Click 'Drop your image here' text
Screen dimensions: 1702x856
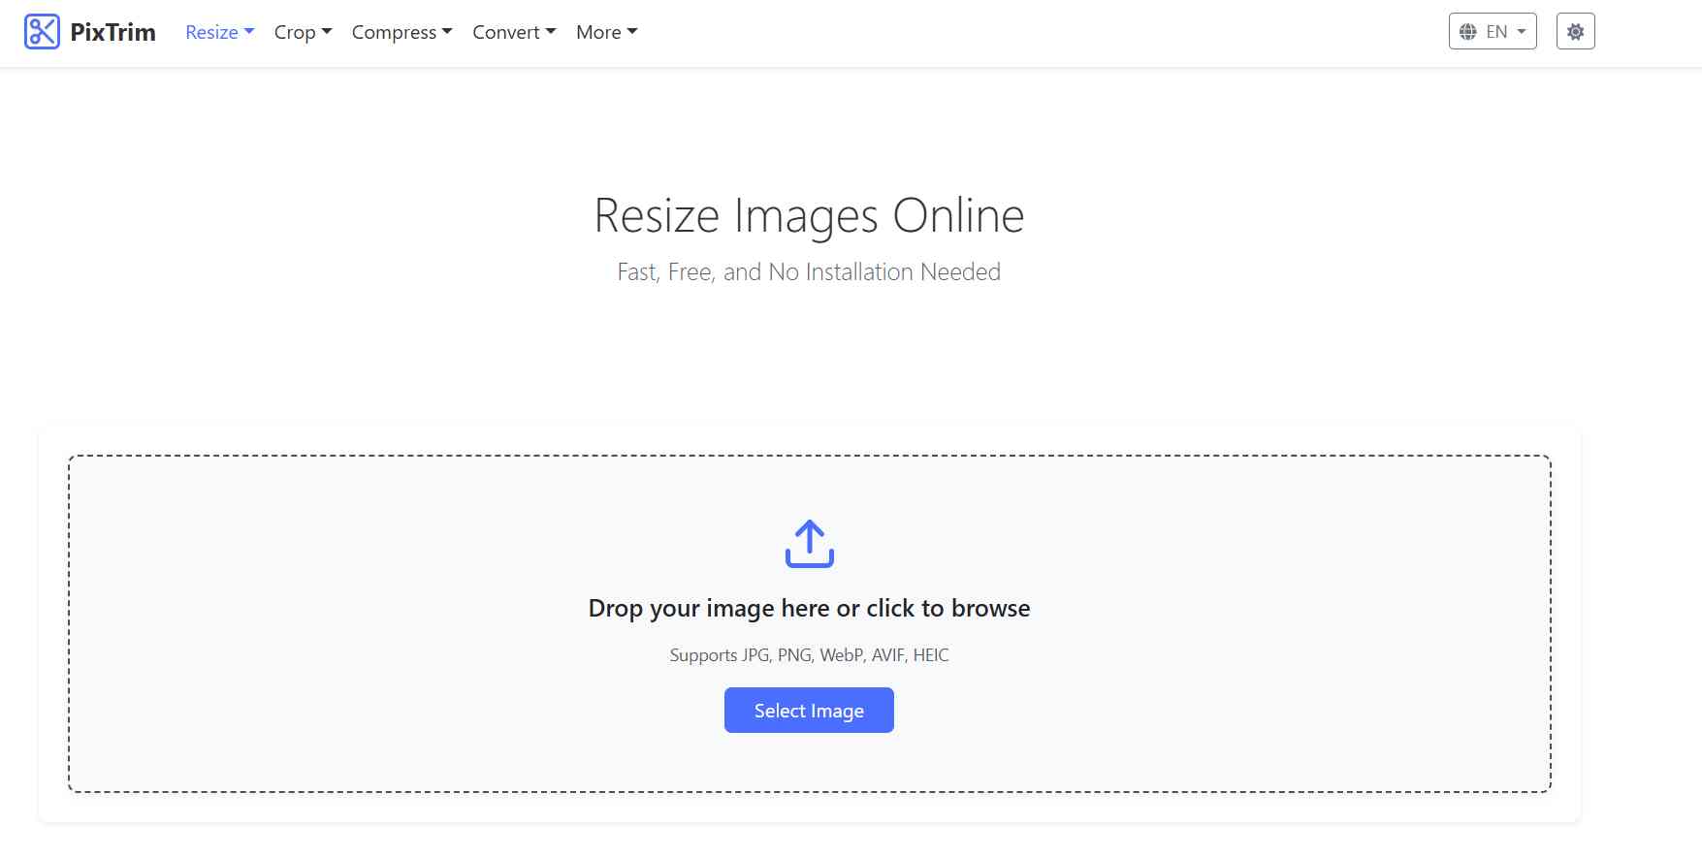pyautogui.click(x=809, y=608)
